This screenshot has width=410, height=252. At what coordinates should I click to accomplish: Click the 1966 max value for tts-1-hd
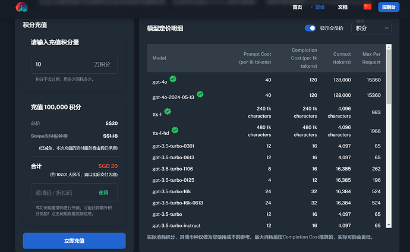375,131
